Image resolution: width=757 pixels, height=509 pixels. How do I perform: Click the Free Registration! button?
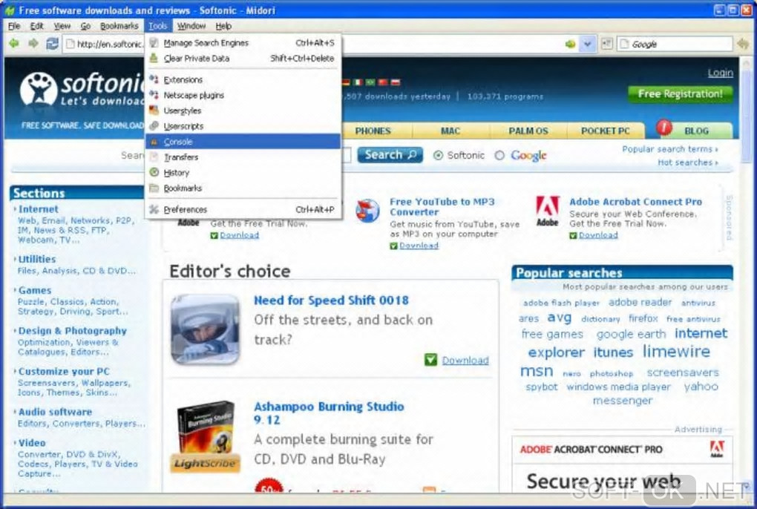(681, 94)
